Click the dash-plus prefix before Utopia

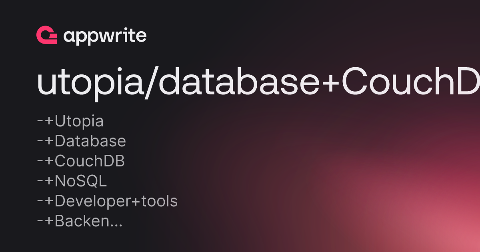pos(45,121)
